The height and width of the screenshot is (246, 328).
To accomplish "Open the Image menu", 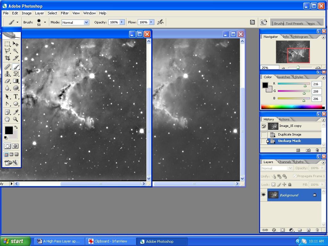I will (27, 13).
